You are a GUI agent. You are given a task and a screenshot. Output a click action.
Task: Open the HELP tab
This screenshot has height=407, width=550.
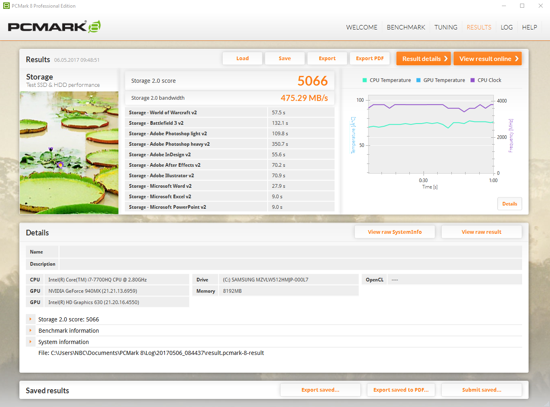529,27
